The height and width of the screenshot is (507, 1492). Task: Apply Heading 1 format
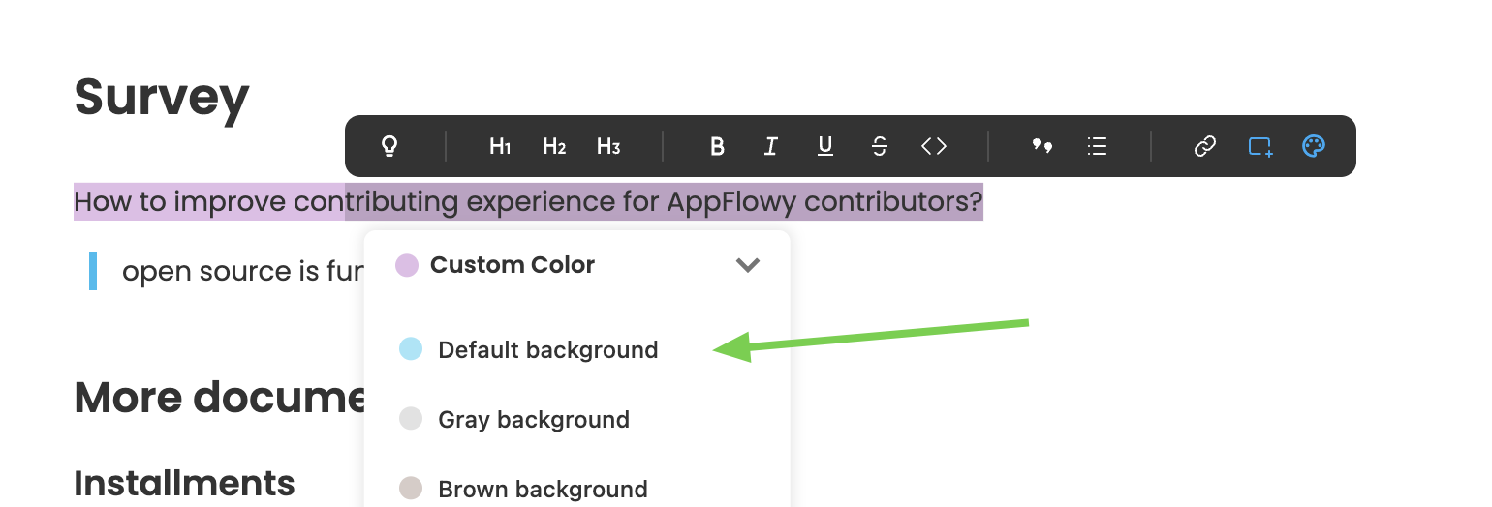click(500, 146)
